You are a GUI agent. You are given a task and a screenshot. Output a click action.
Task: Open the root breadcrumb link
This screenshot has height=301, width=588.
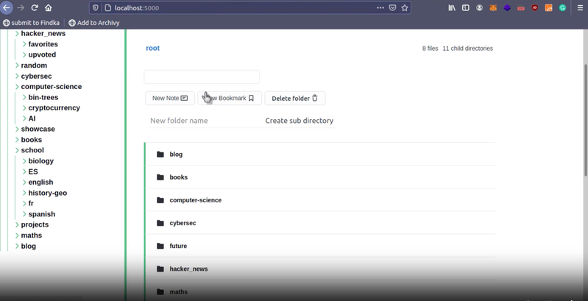tap(152, 49)
